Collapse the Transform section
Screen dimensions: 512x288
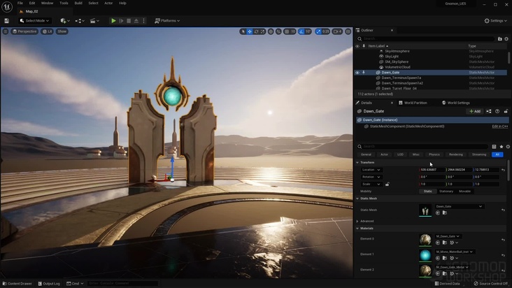point(357,162)
